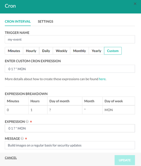Switch to the SETTINGS tab
This screenshot has height=166, width=141.
(x=45, y=21)
